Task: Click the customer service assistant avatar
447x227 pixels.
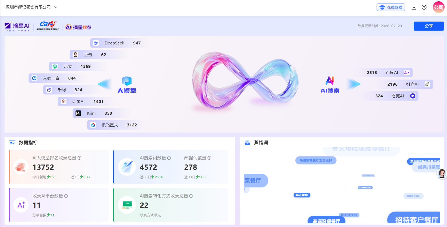Action: tap(442, 174)
